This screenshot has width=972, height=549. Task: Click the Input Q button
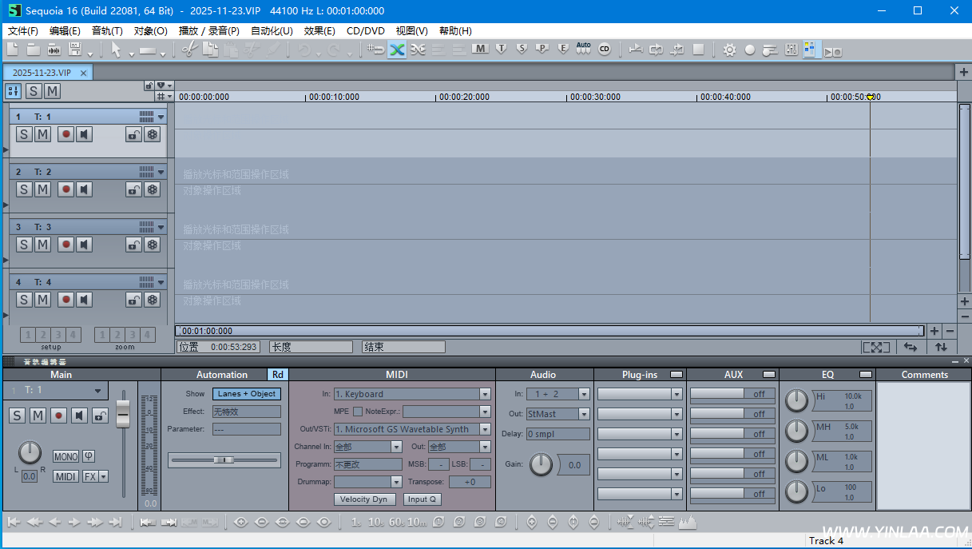pos(422,499)
